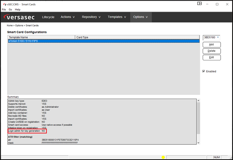Viewport: 233px width, 160px height.
Task: Click the NUM status bar indicator
Action: (217, 158)
